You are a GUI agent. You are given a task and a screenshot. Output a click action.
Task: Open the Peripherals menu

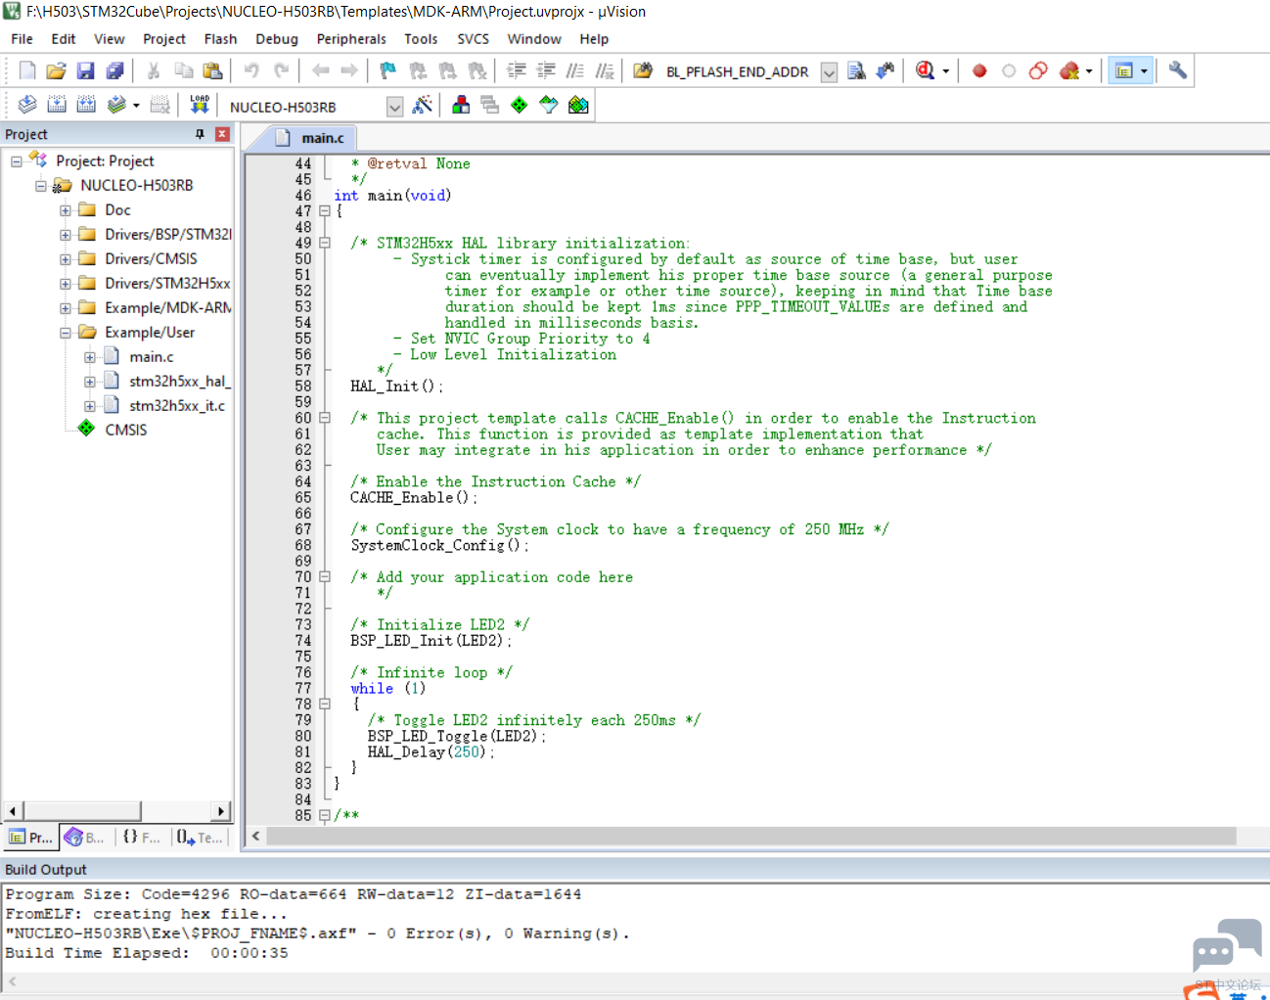[351, 39]
